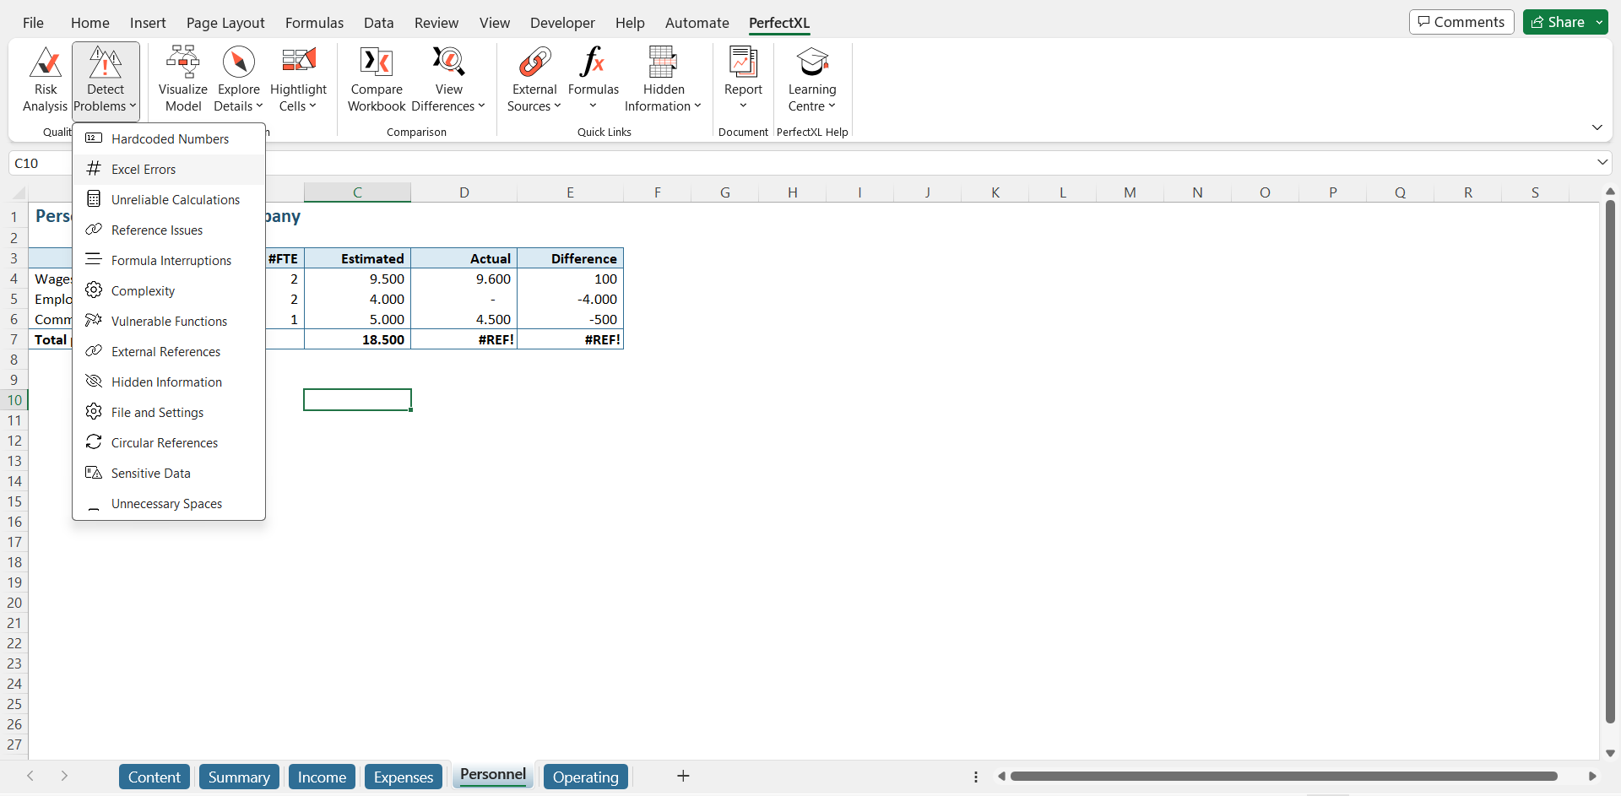Open File and Settings menu item
1621x796 pixels.
pos(169,412)
